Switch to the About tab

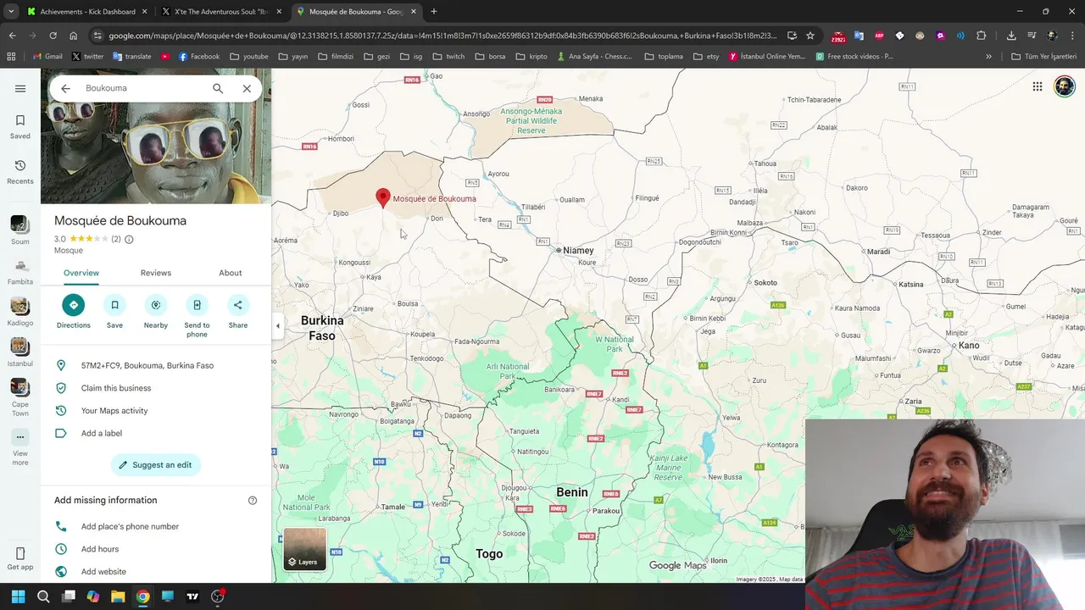(x=231, y=273)
